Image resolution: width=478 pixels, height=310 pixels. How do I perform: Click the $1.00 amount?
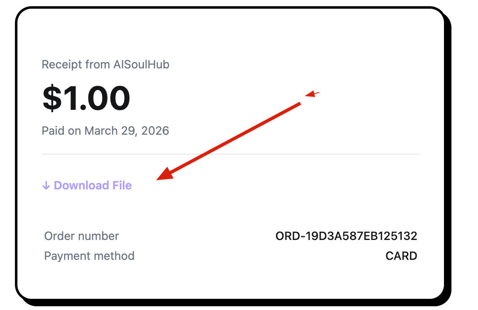[x=86, y=98]
